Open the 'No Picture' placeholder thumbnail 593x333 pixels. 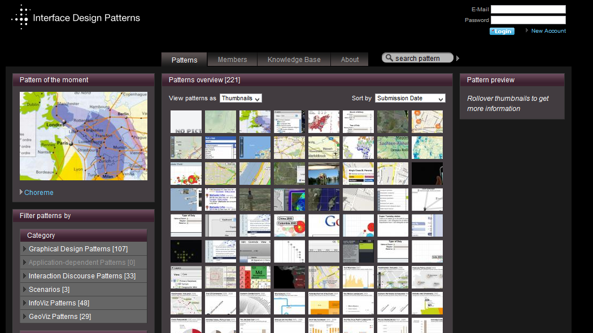point(186,122)
